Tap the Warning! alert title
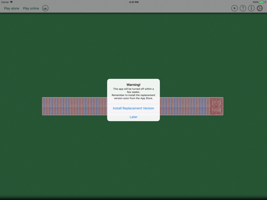This screenshot has height=200, width=267. [133, 85]
